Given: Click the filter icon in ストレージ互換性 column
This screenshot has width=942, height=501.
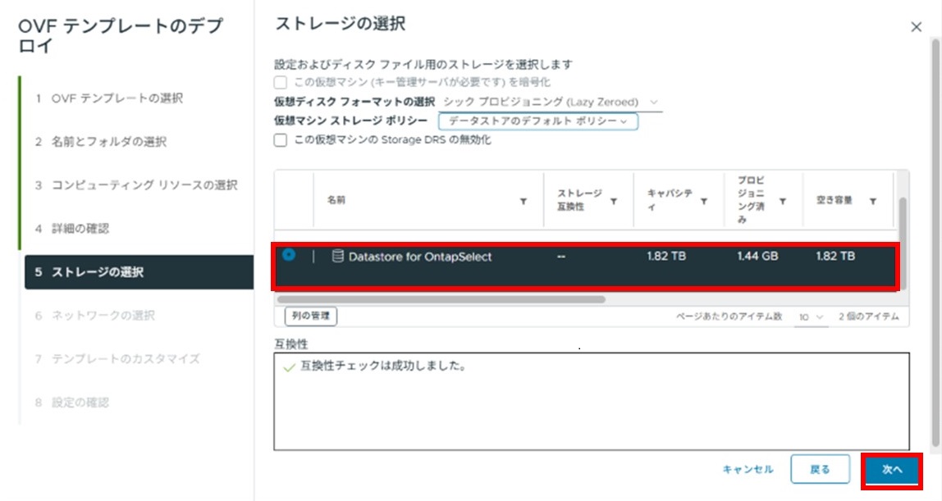Looking at the screenshot, I should [x=614, y=202].
